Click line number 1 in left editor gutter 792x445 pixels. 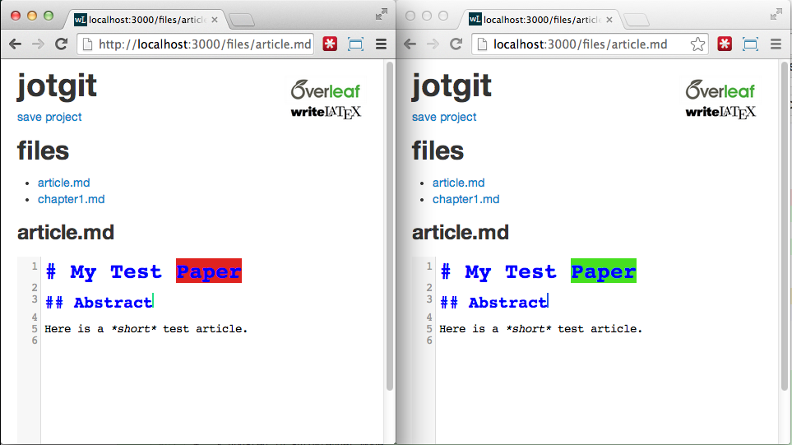(x=35, y=267)
